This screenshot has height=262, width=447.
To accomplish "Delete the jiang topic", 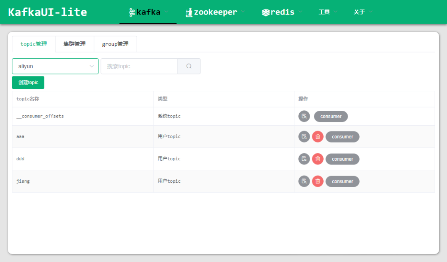I will (317, 181).
